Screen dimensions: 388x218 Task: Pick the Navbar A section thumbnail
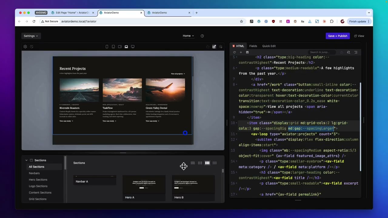[95, 180]
